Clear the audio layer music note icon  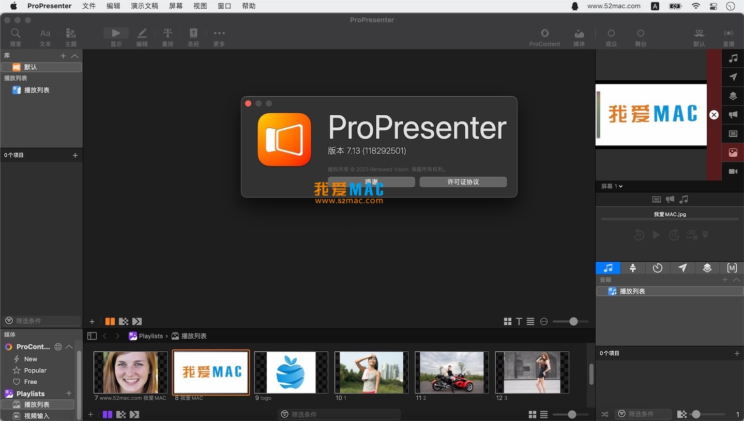[733, 58]
